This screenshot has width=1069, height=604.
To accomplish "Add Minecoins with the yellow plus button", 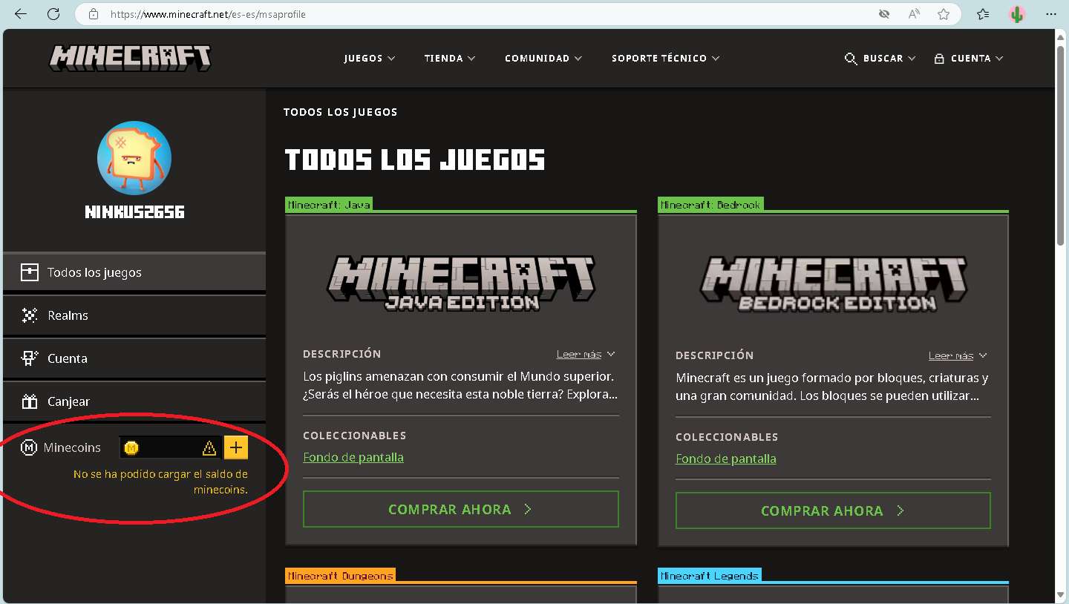I will tap(236, 447).
